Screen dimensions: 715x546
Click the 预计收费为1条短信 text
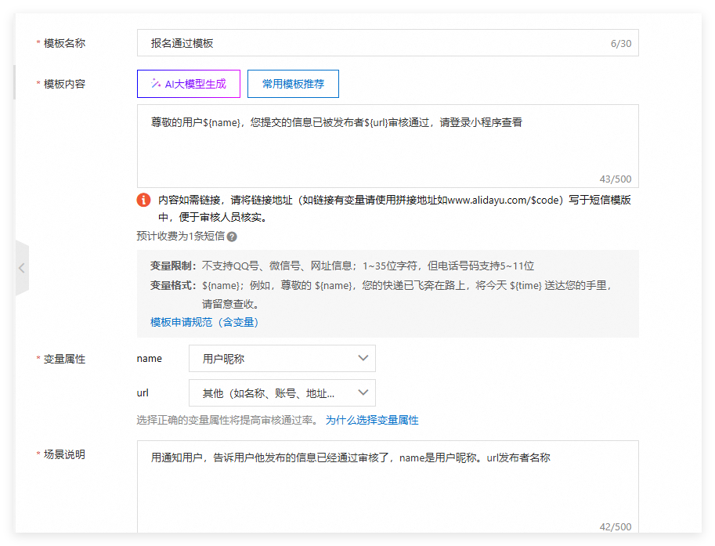click(181, 237)
